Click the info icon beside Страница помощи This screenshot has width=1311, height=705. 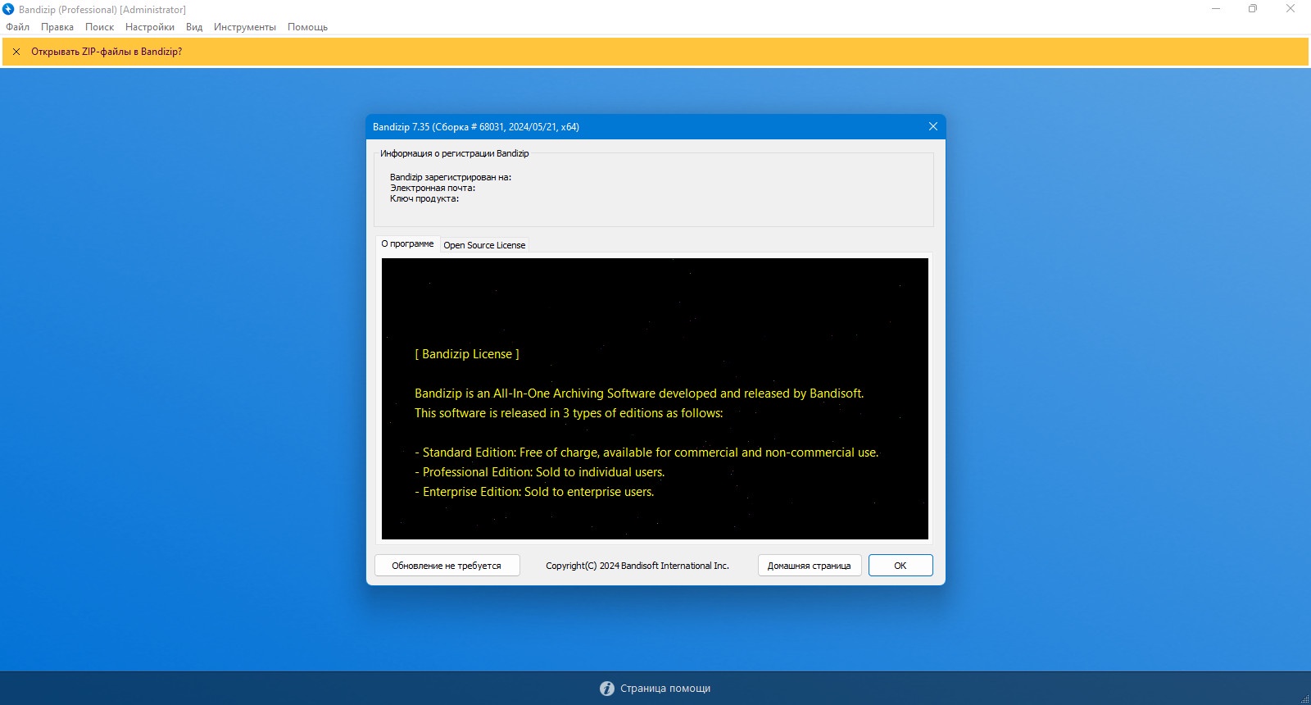point(607,689)
